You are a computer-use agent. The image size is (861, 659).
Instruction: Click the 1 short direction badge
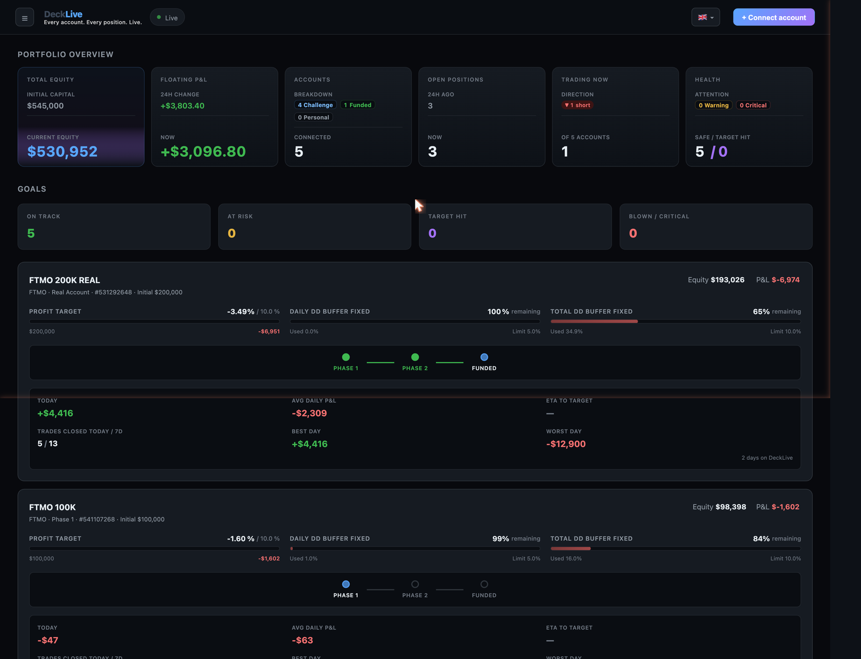pyautogui.click(x=577, y=105)
